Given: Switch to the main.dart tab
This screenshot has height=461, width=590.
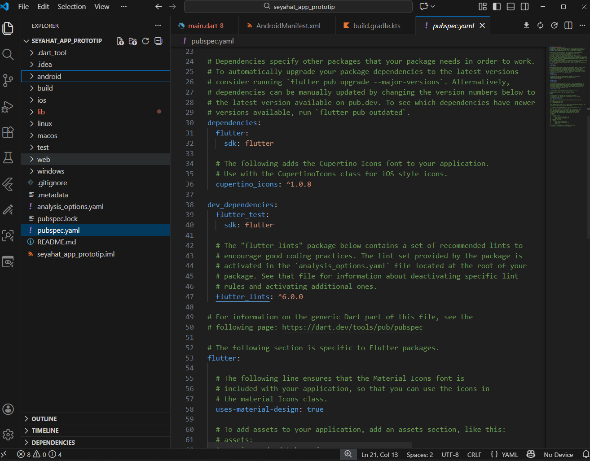Looking at the screenshot, I should (205, 26).
